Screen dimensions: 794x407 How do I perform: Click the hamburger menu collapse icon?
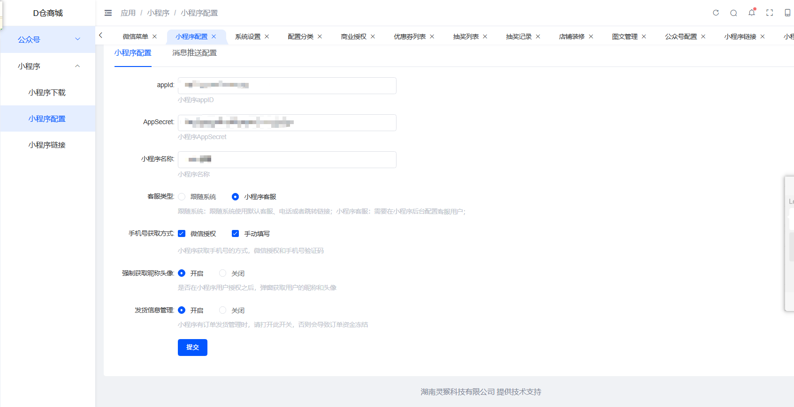108,13
